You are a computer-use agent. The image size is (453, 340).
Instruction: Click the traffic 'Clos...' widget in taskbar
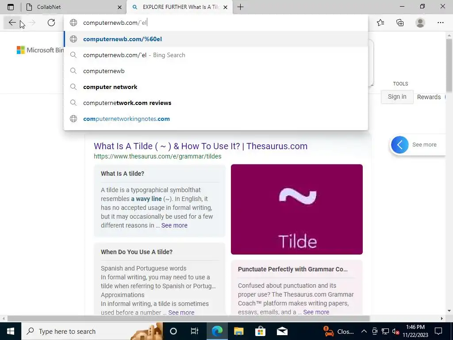(338, 331)
